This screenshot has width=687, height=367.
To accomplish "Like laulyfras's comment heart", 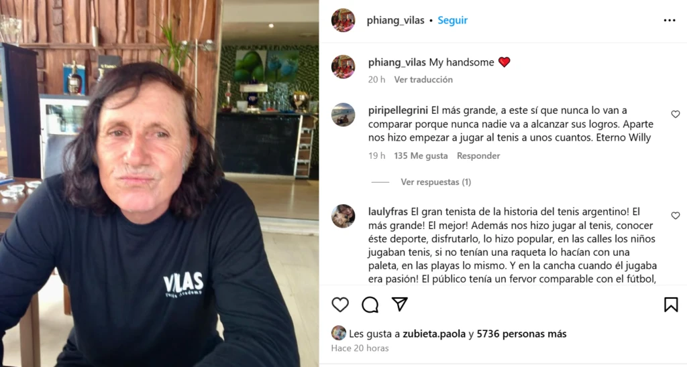I will 675,216.
